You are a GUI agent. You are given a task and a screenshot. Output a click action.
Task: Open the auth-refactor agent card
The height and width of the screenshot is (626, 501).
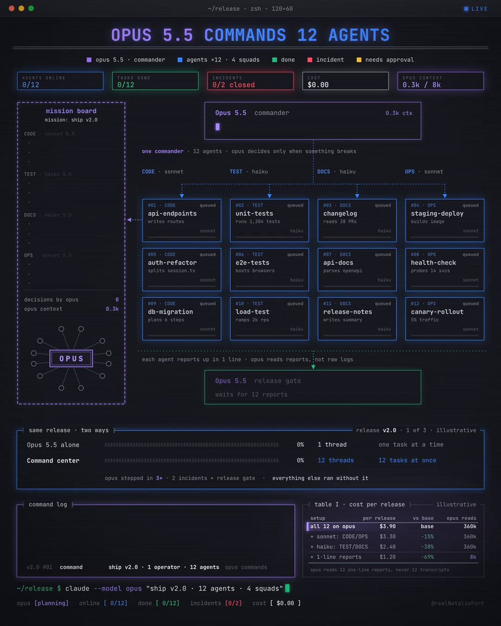[x=182, y=270]
